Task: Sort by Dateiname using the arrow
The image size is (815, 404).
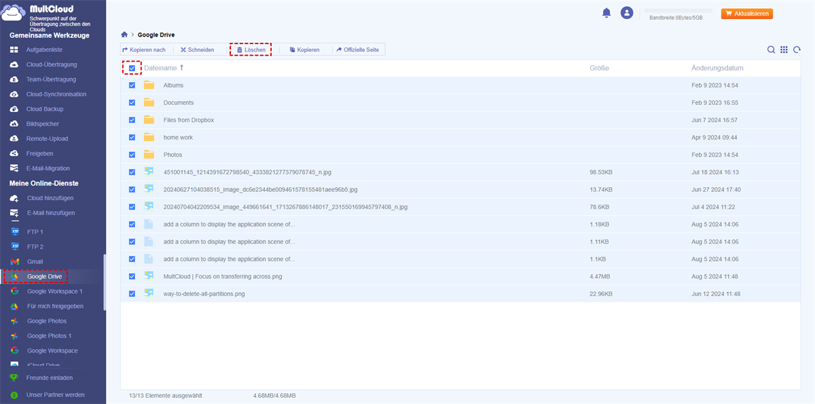Action: 181,68
